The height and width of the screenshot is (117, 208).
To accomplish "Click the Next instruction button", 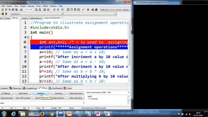I will pyautogui.click(x=76, y=93).
